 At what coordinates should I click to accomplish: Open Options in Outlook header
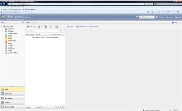160,17
